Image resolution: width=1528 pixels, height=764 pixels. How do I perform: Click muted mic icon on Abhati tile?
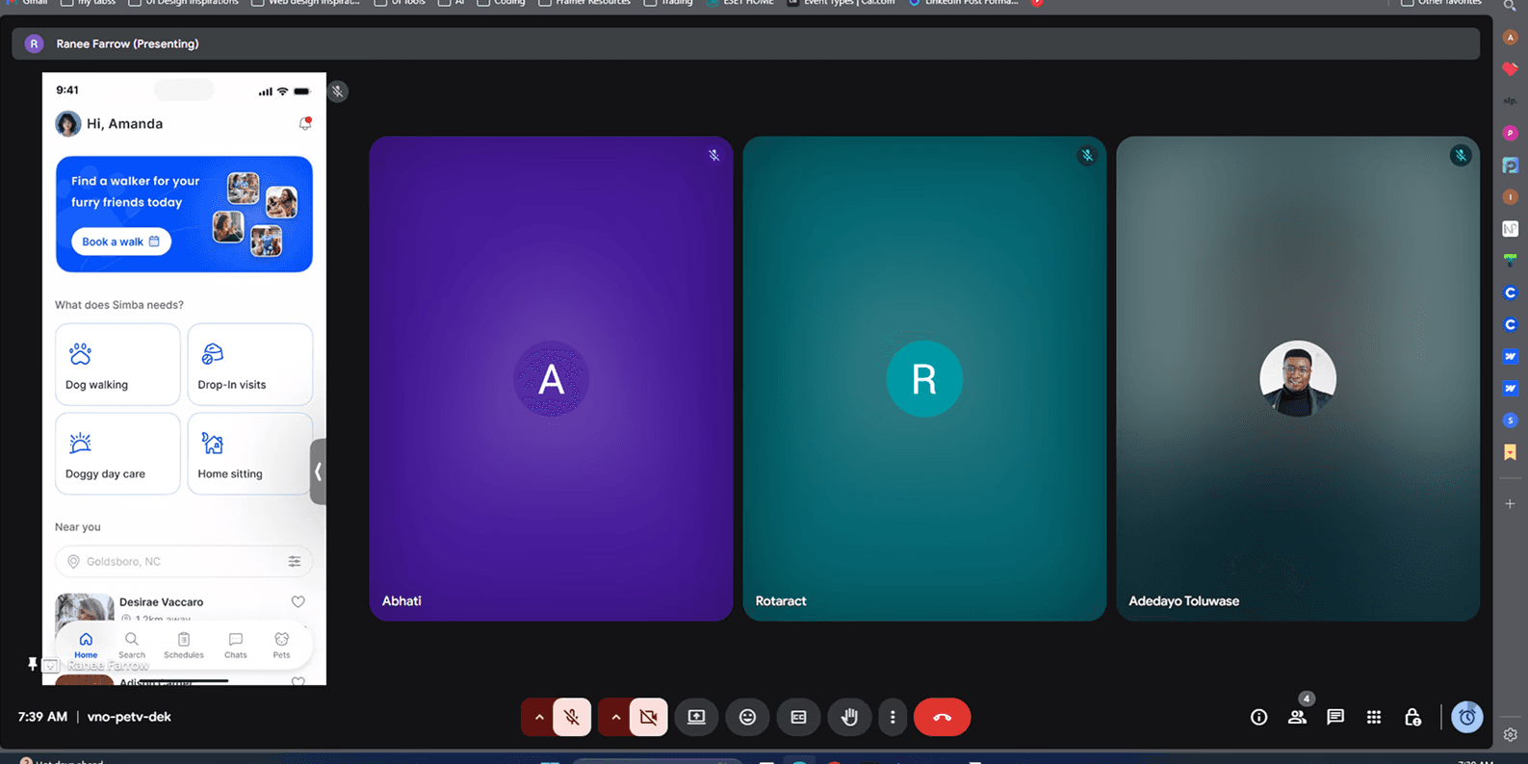[713, 155]
